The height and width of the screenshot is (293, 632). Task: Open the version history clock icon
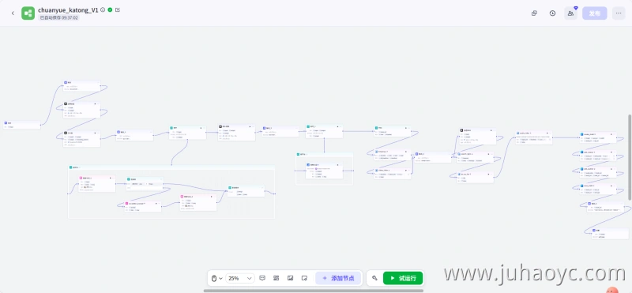coord(552,13)
